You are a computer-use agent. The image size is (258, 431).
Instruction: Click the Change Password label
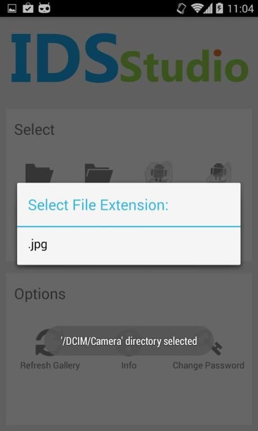(x=209, y=365)
